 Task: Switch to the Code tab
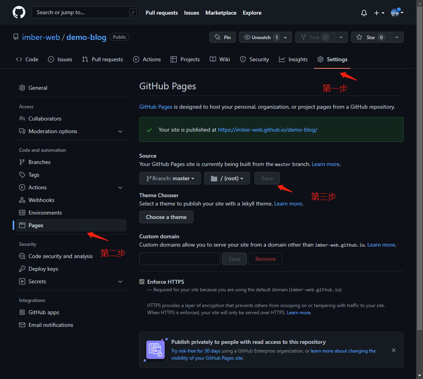click(27, 59)
